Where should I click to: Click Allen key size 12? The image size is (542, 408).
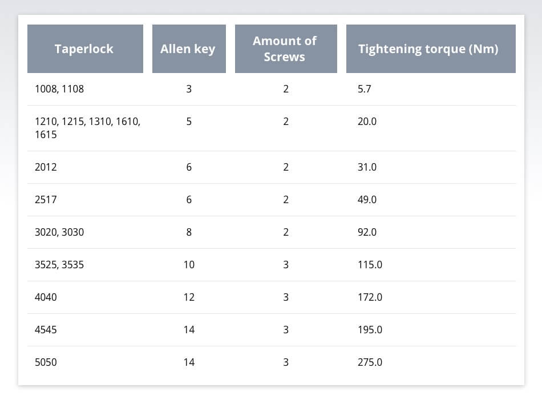point(189,297)
